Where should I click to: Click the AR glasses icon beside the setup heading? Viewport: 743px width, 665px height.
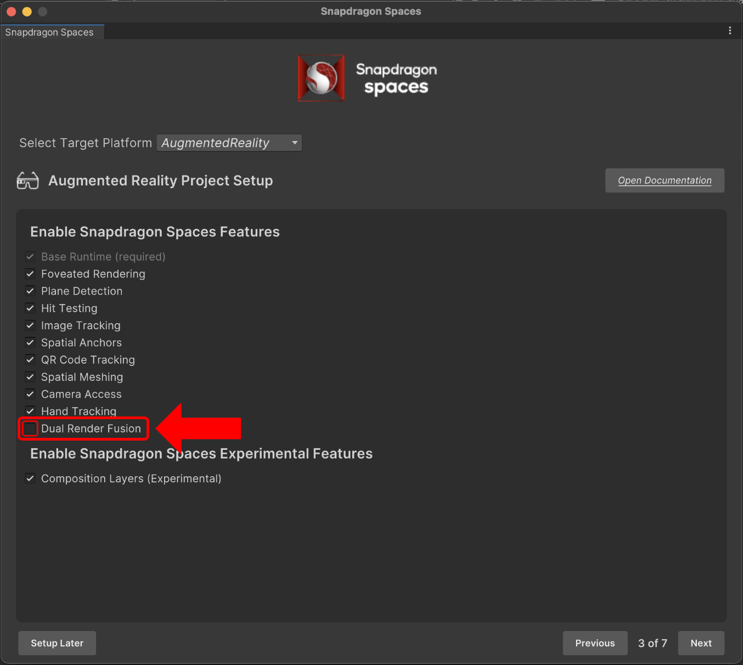pyautogui.click(x=27, y=181)
